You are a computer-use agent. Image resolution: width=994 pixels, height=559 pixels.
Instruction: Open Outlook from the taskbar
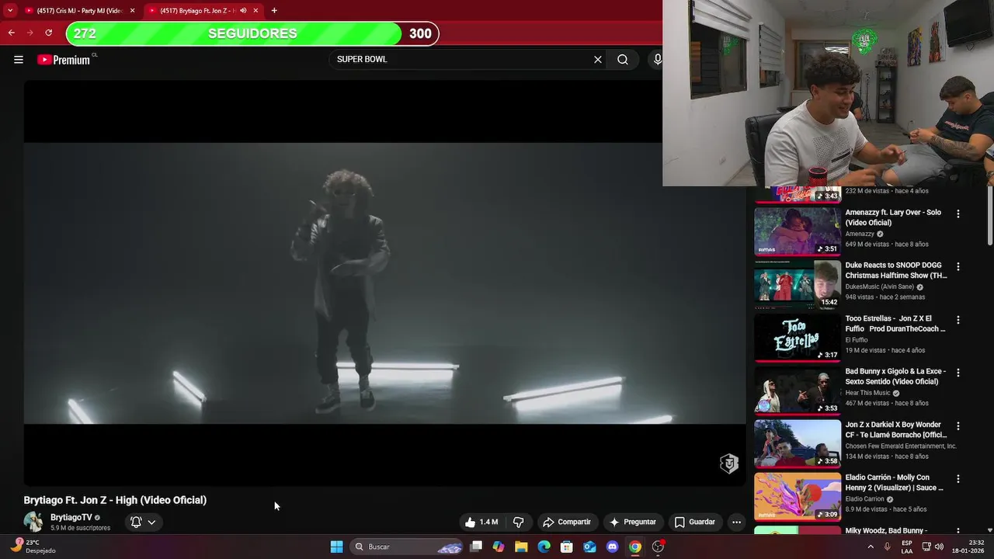point(589,547)
